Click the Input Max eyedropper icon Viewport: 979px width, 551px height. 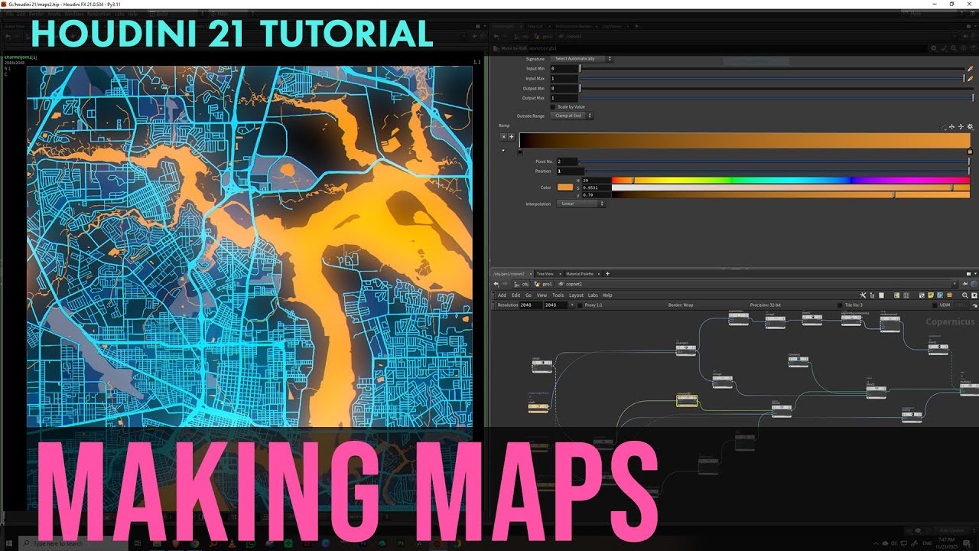pos(970,78)
